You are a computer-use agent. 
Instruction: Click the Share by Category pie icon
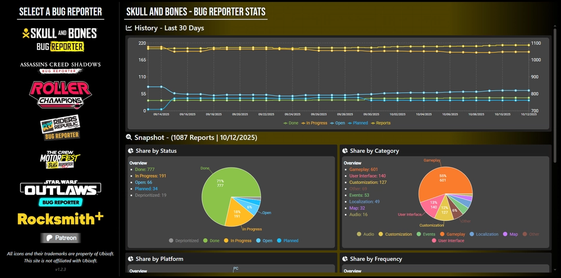(x=345, y=151)
